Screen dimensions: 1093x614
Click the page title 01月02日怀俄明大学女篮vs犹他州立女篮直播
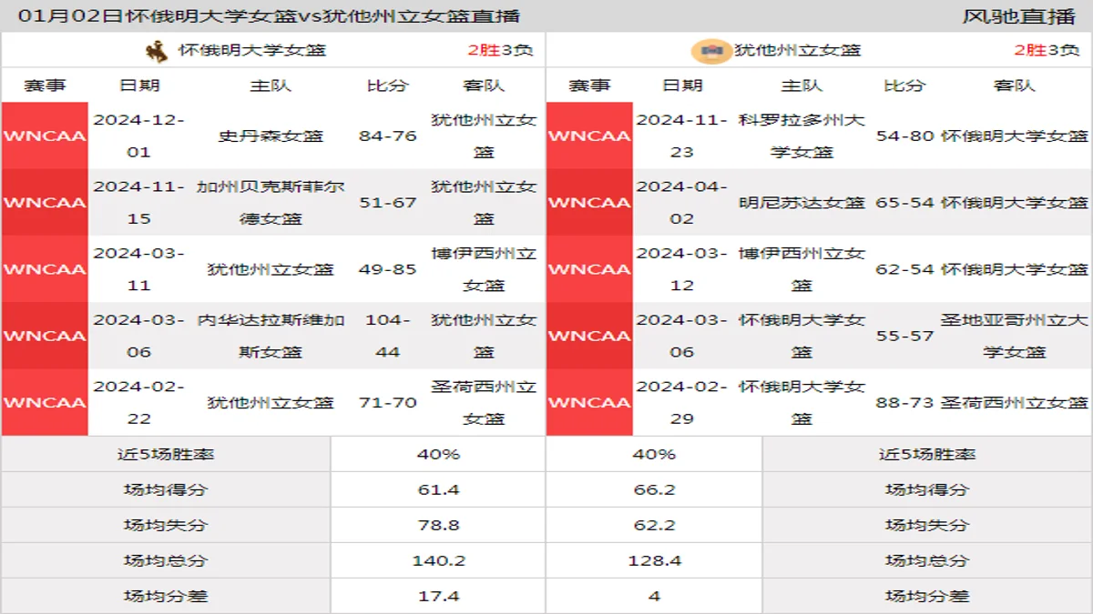point(269,15)
